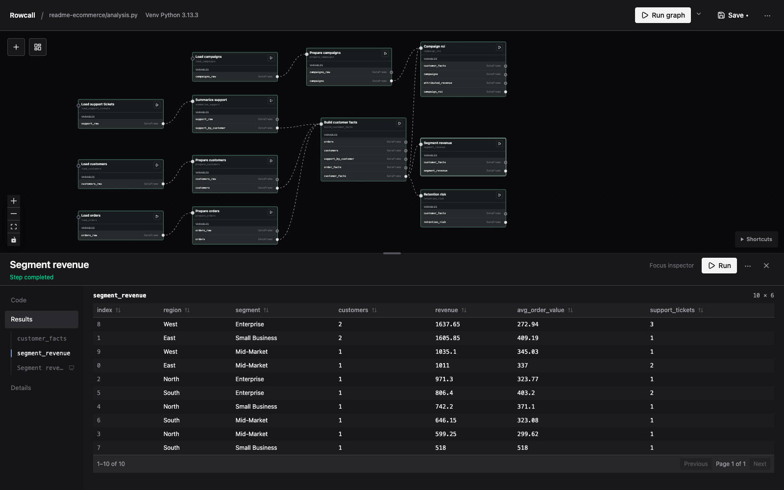Click the panel resize handle bar
The width and height of the screenshot is (784, 490).
392,253
